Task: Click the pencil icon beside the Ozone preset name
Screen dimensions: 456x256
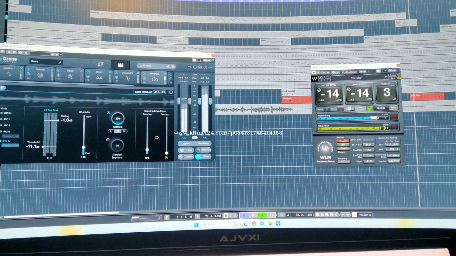Action: 60,63
